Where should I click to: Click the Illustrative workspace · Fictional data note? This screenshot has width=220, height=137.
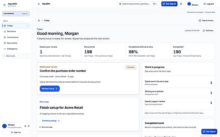[201, 12]
